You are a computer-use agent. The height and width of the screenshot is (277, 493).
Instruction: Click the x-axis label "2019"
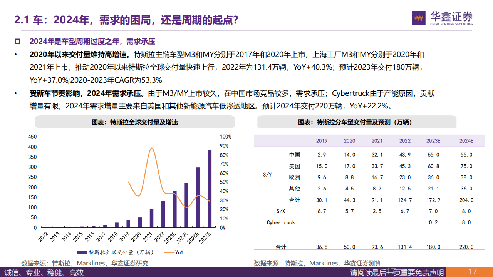click(125, 237)
